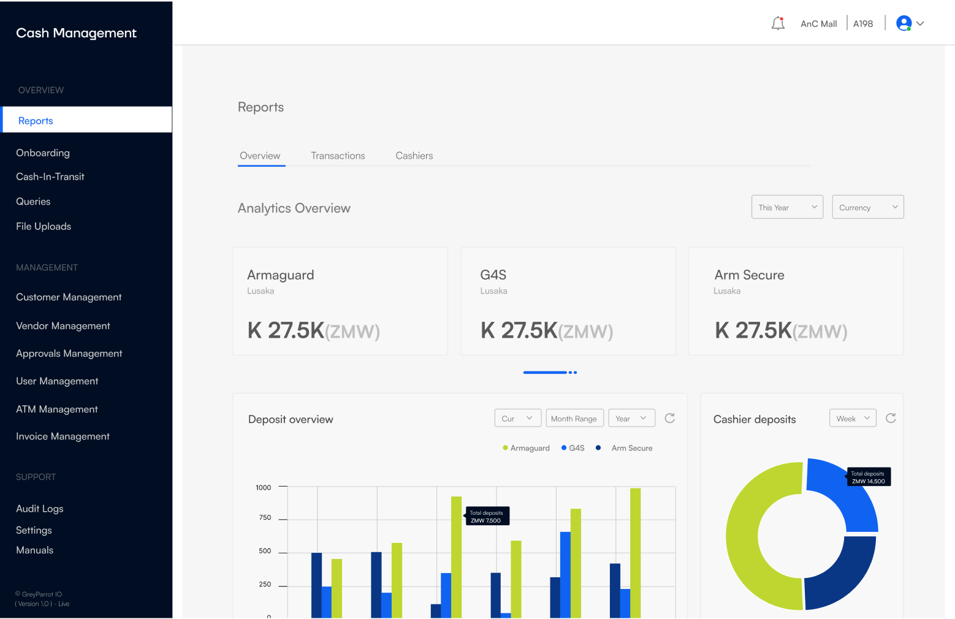Open Audit Logs from the Support section
Image resolution: width=955 pixels, height=619 pixels.
point(39,508)
